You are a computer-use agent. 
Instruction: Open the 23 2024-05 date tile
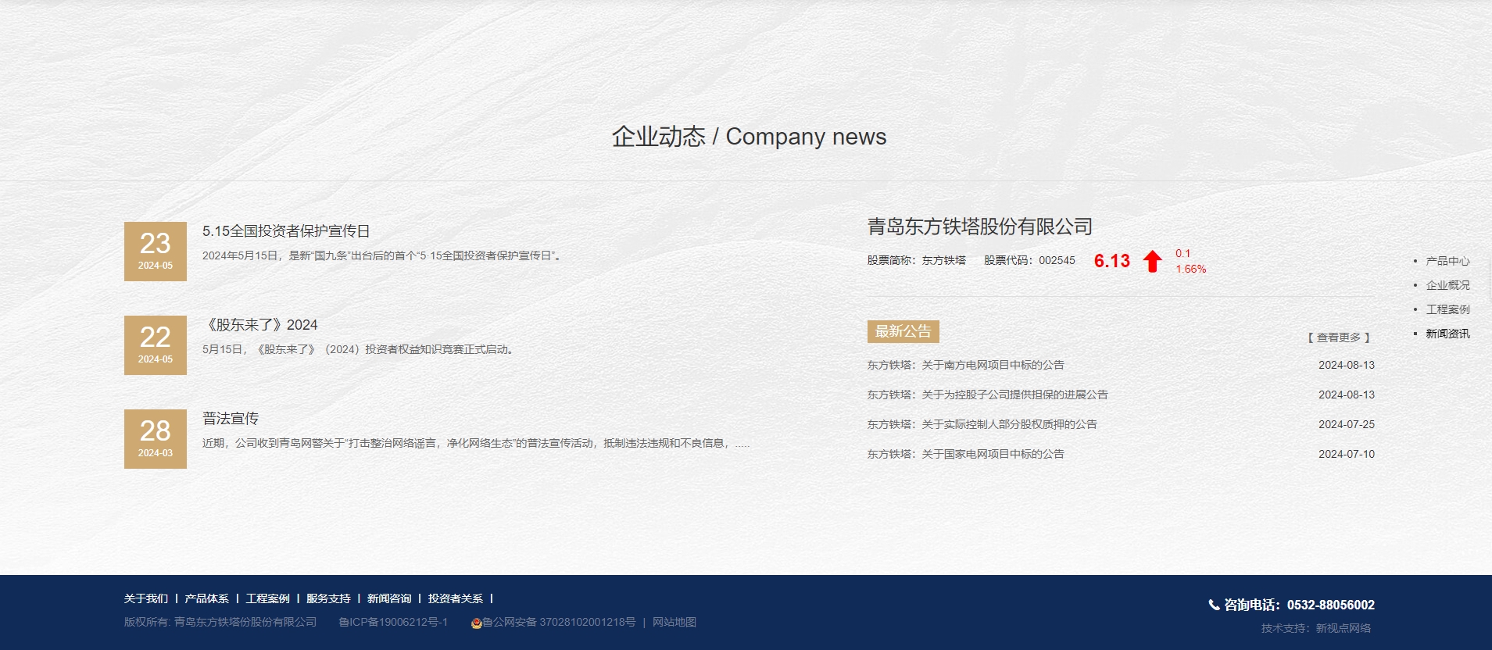click(156, 252)
